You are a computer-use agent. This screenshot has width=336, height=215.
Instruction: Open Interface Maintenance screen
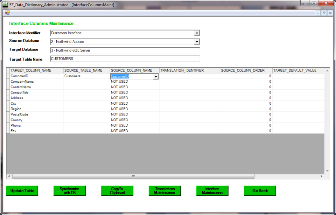[212, 191]
